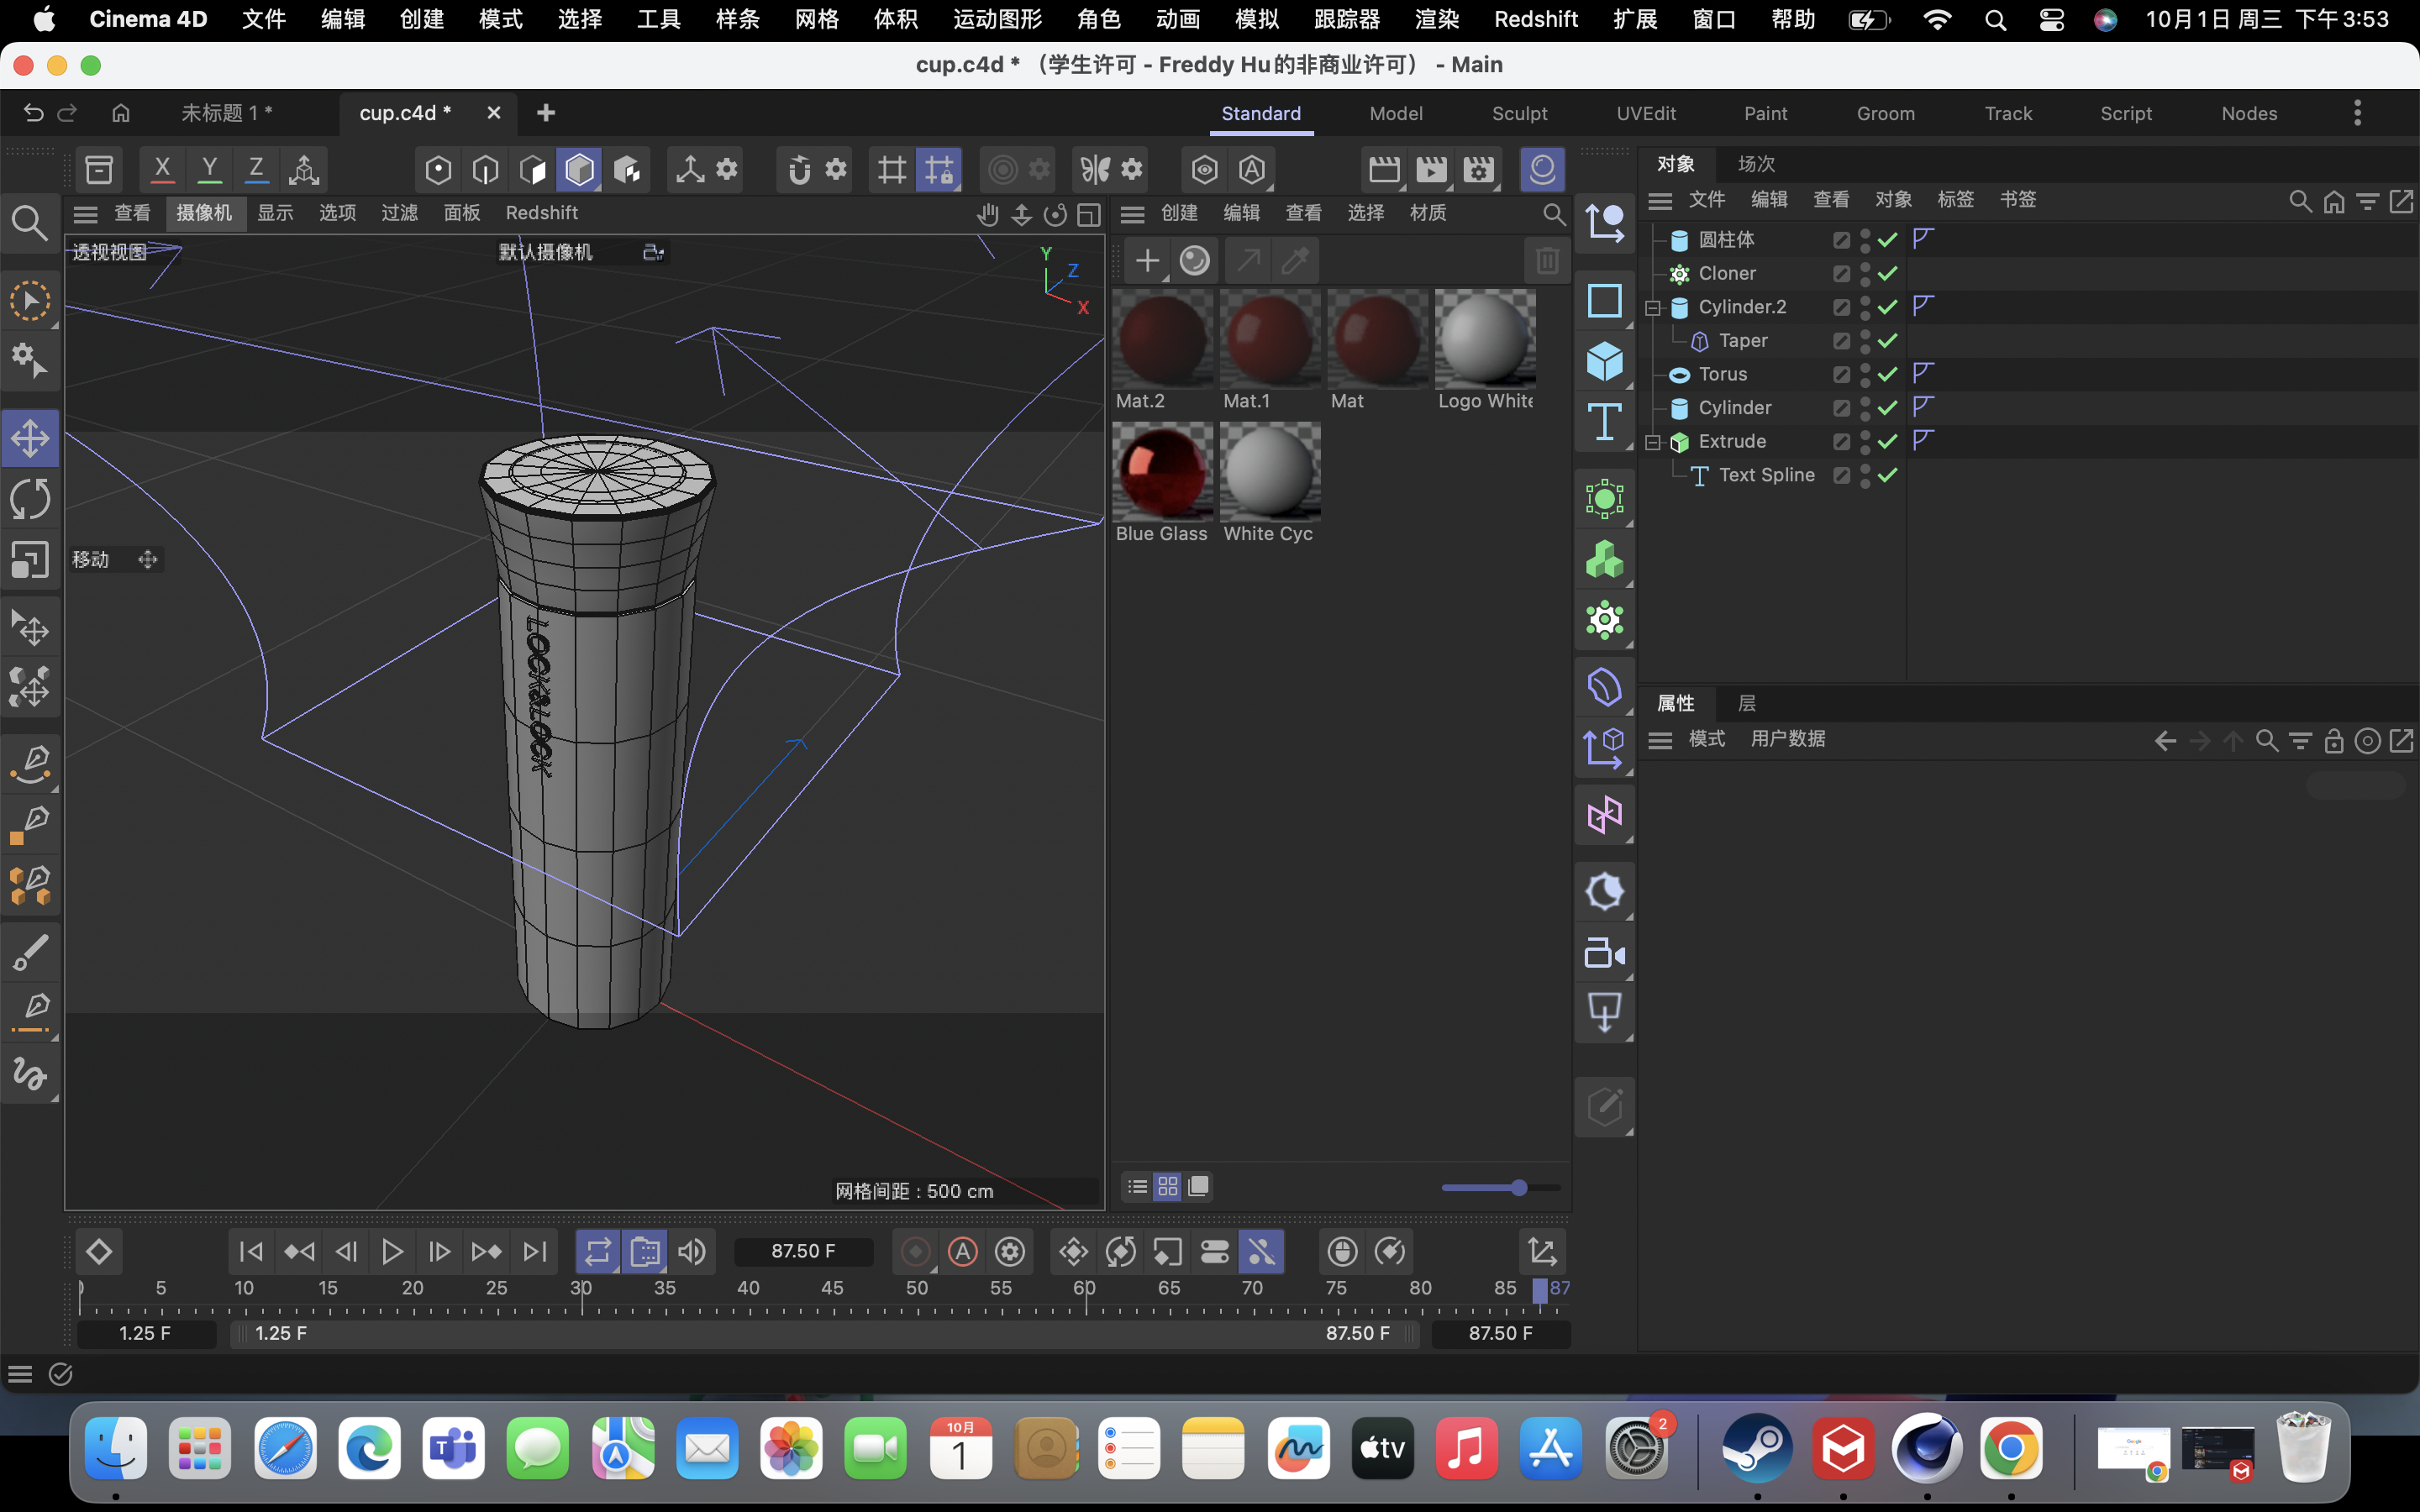
Task: Disable the green checkmark on Cloner
Action: pyautogui.click(x=1886, y=273)
